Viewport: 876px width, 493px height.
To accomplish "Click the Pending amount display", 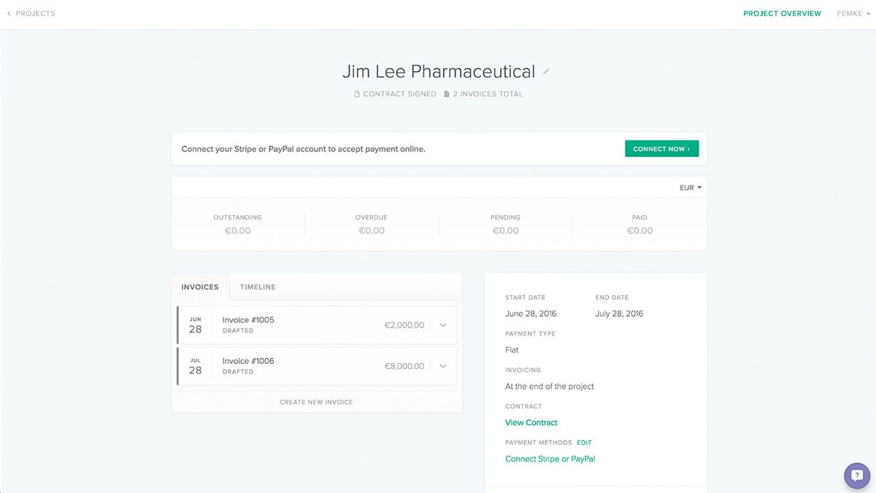I will click(x=505, y=230).
